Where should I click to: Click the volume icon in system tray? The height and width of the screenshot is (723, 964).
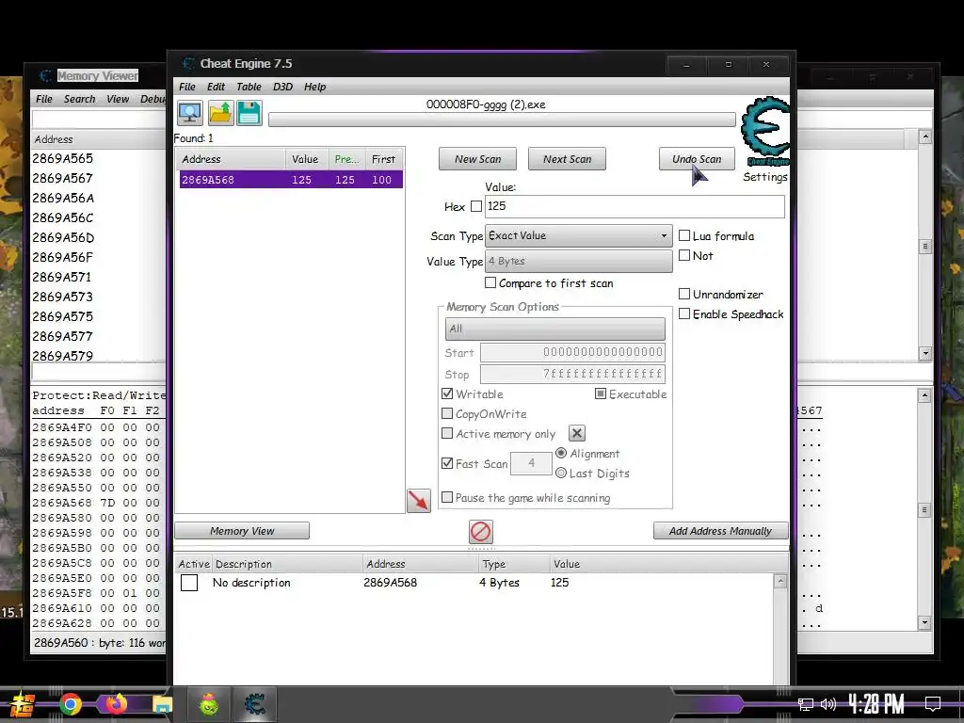click(x=828, y=704)
